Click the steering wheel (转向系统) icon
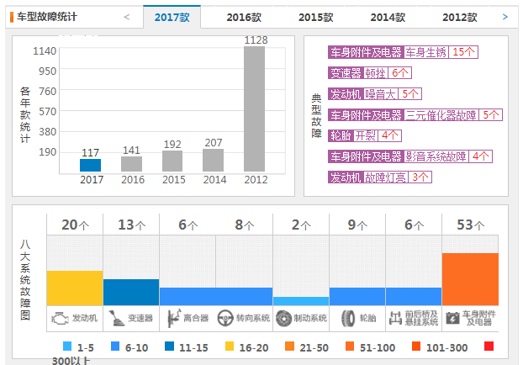Image resolution: width=523 pixels, height=365 pixels. point(225,318)
